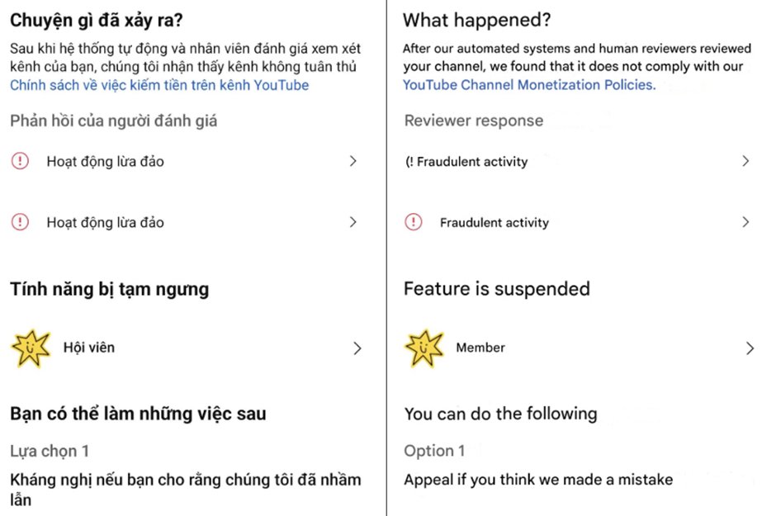Open chevron on the lower English "Fraudulent activity" row
Image resolution: width=776 pixels, height=516 pixels.
point(745,222)
